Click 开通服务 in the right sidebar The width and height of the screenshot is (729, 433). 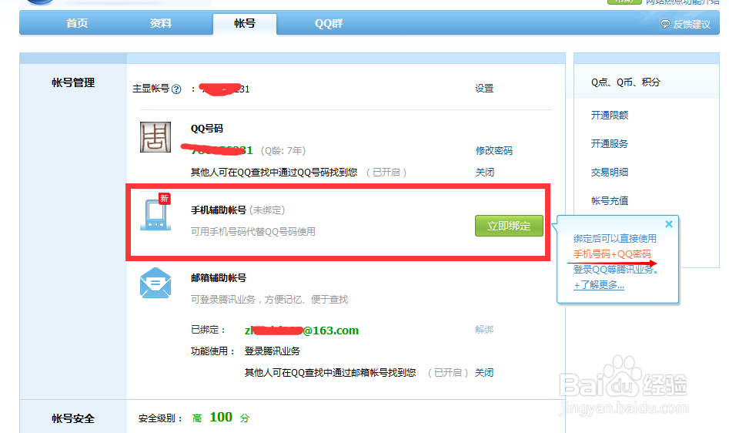[x=610, y=144]
